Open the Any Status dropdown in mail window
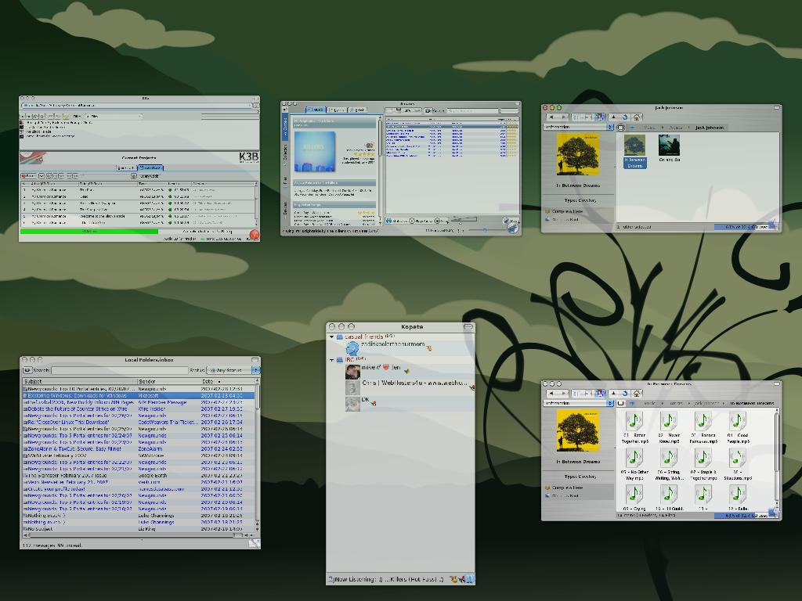 tap(233, 370)
